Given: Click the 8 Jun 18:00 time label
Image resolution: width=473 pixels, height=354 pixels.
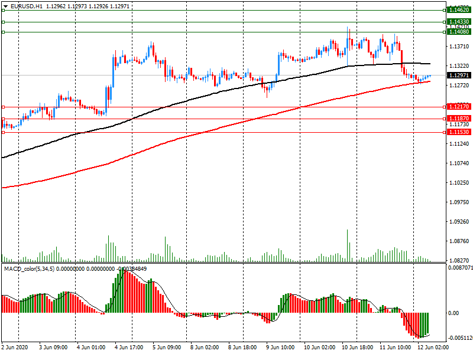Looking at the screenshot, I should 244,347.
